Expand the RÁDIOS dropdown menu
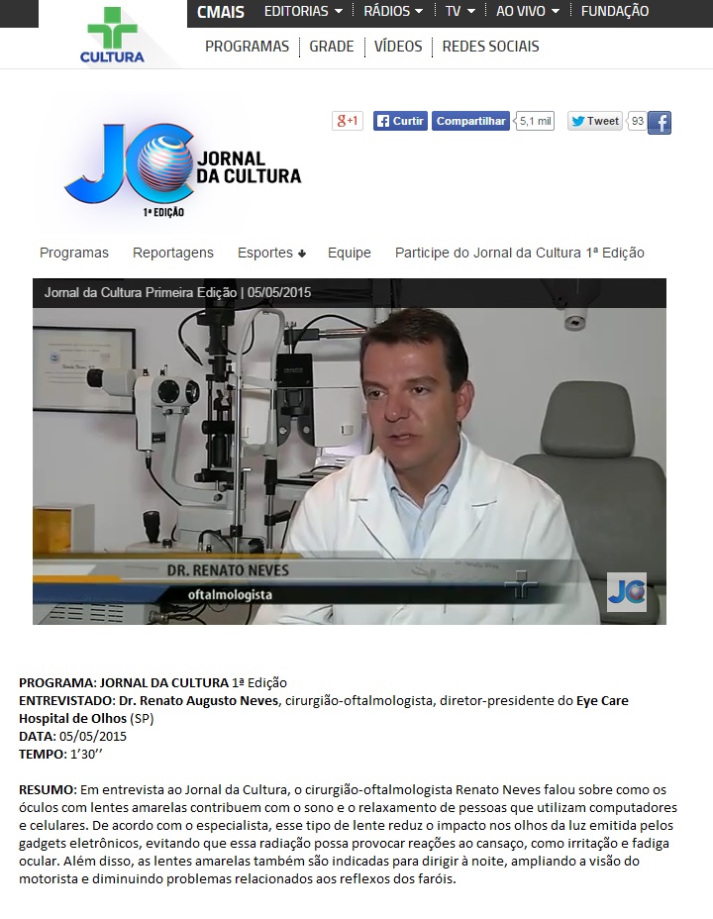Screen dimensions: 713x919 coord(392,12)
